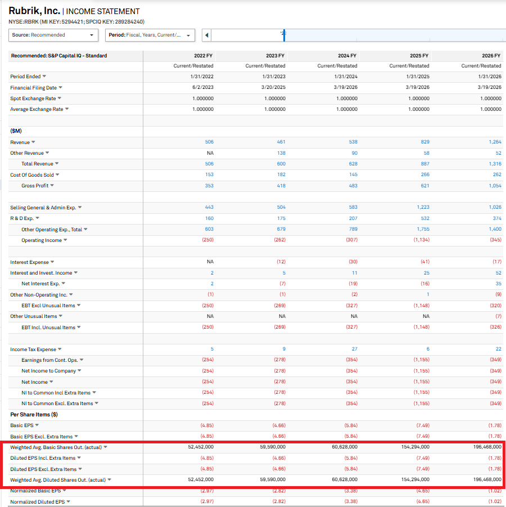Open Net Income to Company row arrow
The image size is (506, 507).
tap(79, 371)
